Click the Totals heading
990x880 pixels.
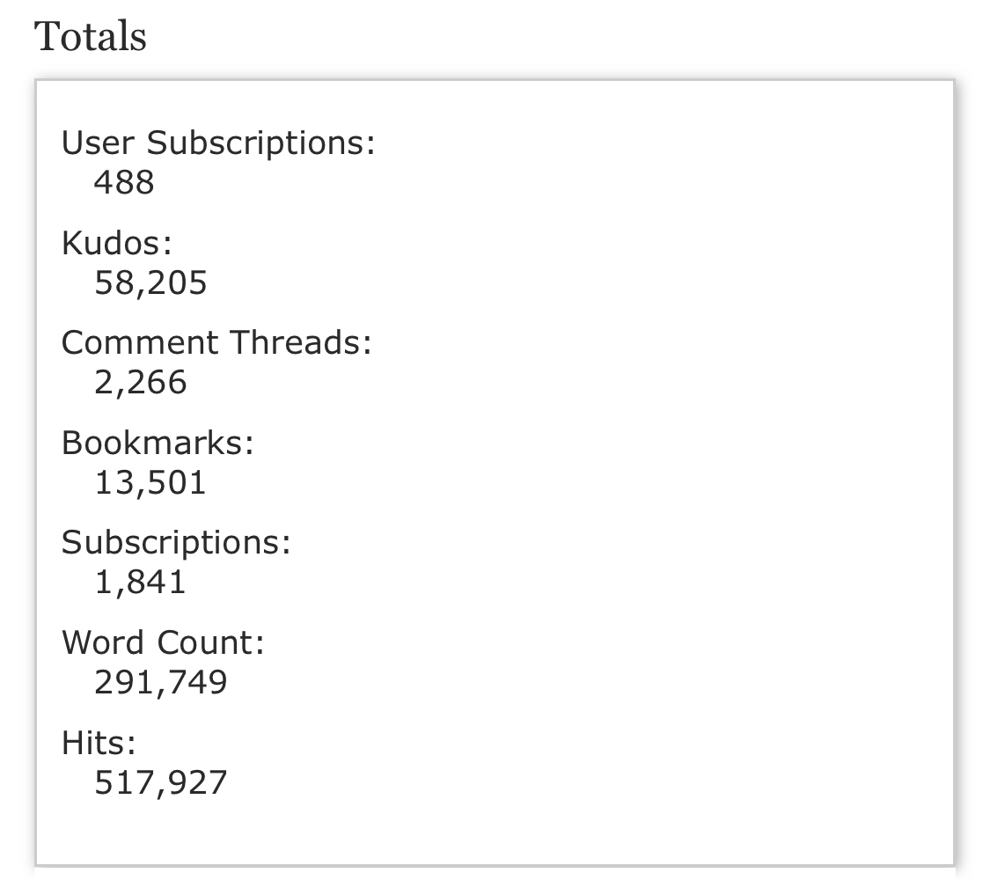[90, 37]
